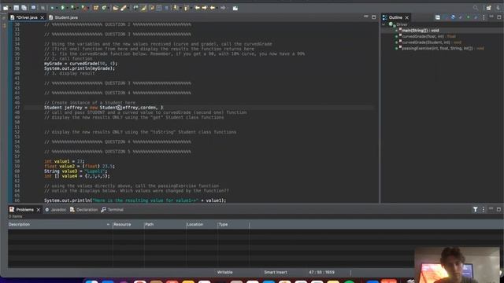Open the Problems View Menu three-dot button
The height and width of the screenshot is (283, 504).
[483, 210]
